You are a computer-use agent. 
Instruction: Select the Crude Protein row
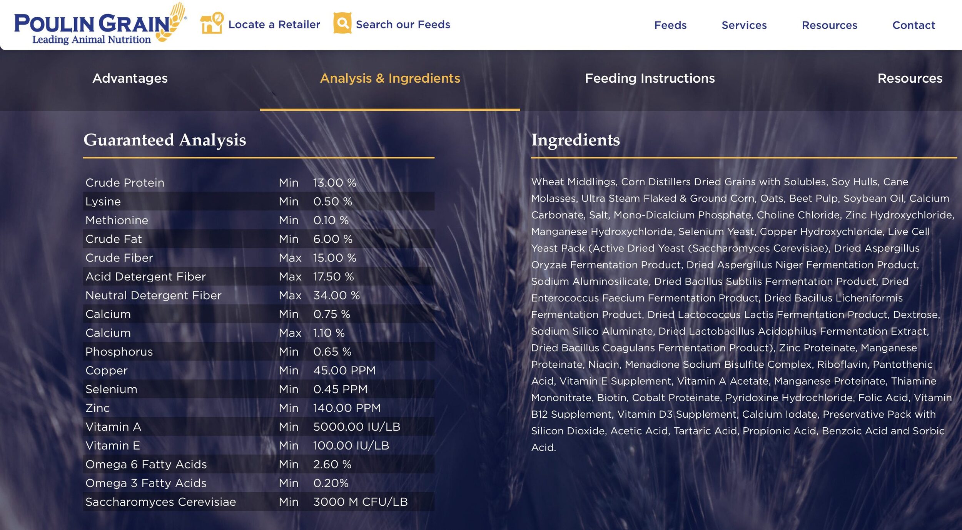coord(258,183)
